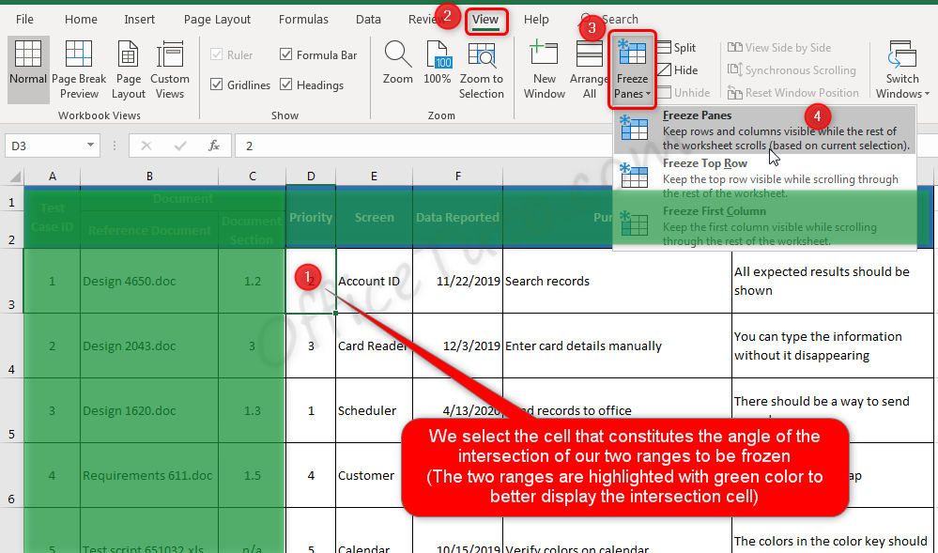
Task: Zoom to Selection
Action: [482, 66]
